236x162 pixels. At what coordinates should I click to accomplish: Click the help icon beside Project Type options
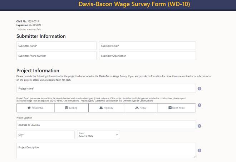[200, 105]
